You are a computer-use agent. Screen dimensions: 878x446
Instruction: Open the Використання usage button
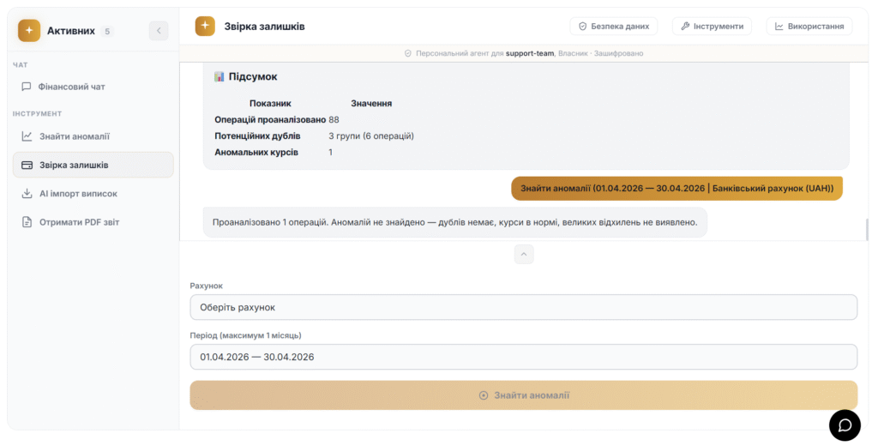click(x=809, y=27)
